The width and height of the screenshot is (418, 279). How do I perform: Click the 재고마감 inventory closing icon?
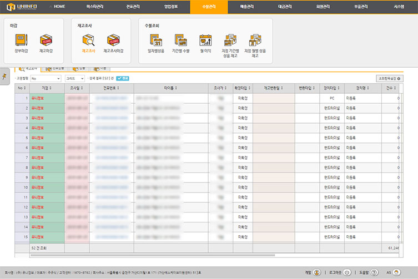coord(46,40)
